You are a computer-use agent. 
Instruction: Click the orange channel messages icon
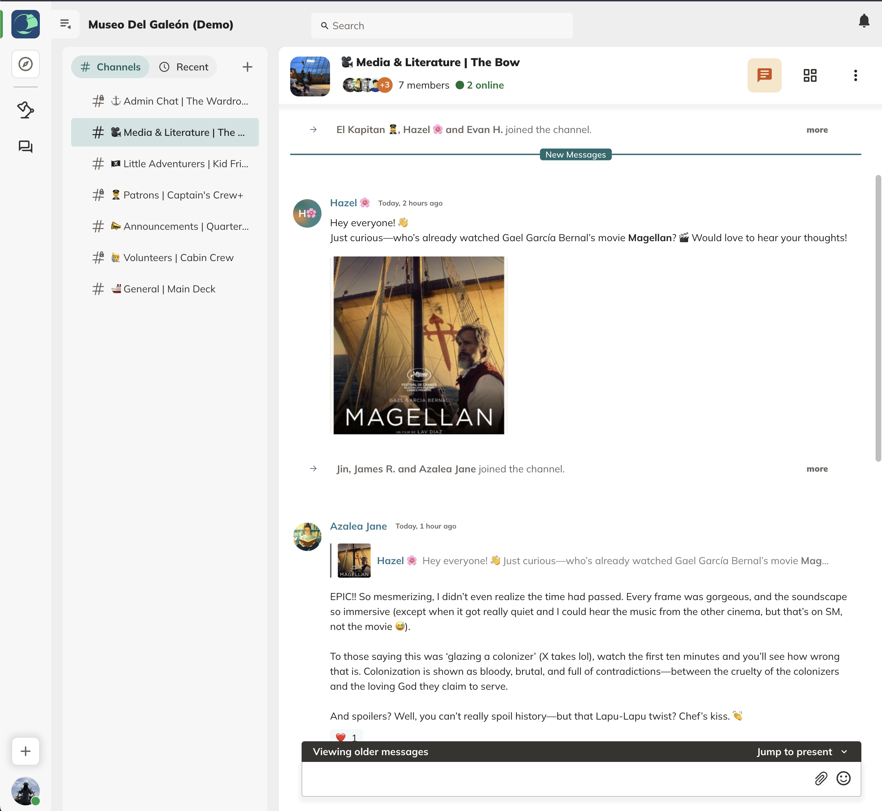pos(764,75)
